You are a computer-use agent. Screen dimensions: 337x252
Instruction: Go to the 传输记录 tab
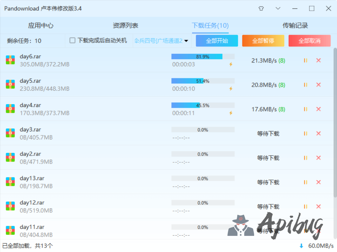tap(295, 26)
